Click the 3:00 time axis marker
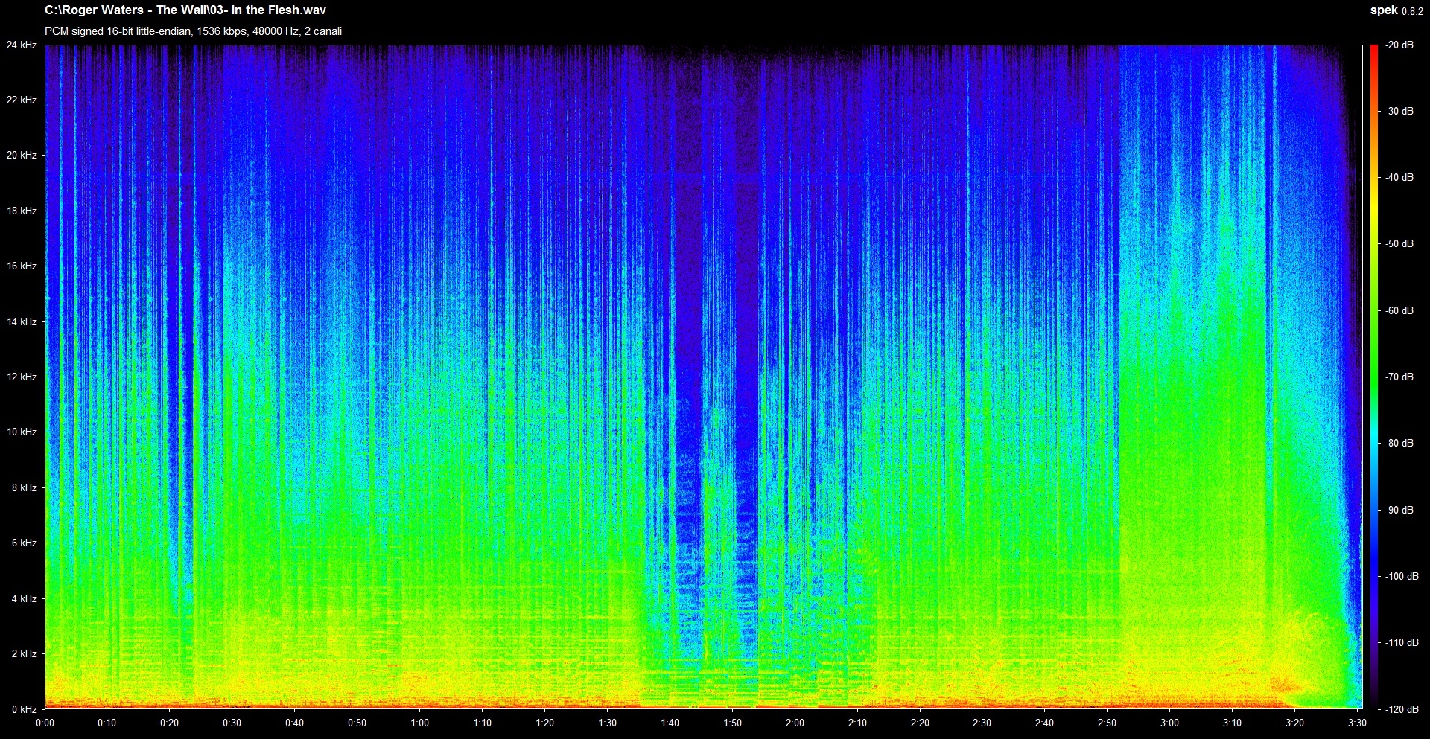Viewport: 1430px width, 739px height. coord(1169,723)
